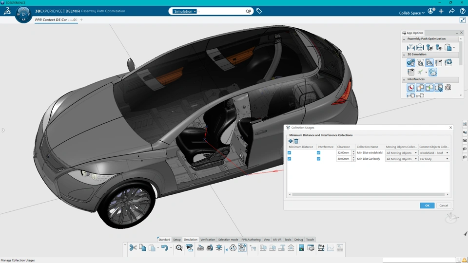Click the trash delete collection icon
This screenshot has width=468, height=263.
tap(296, 141)
